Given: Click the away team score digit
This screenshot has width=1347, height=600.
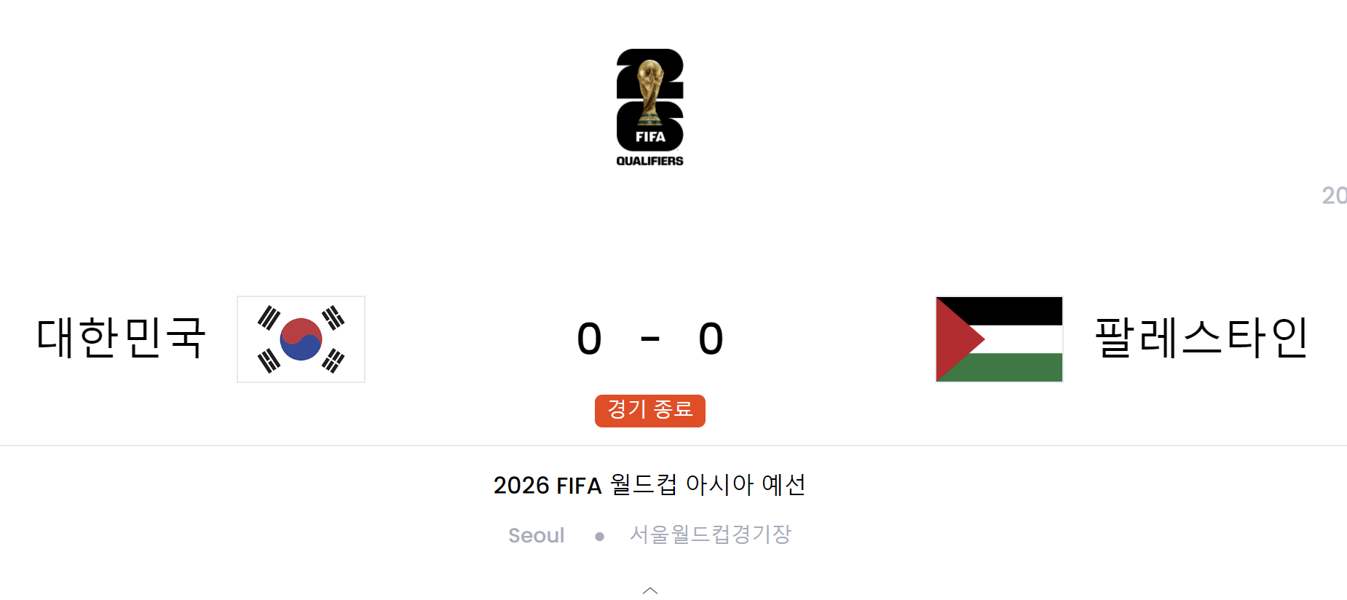Looking at the screenshot, I should [710, 339].
